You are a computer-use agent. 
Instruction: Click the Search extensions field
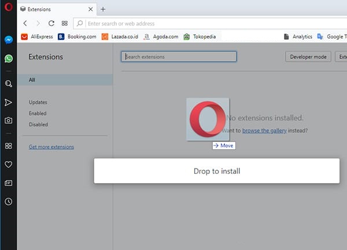click(179, 57)
